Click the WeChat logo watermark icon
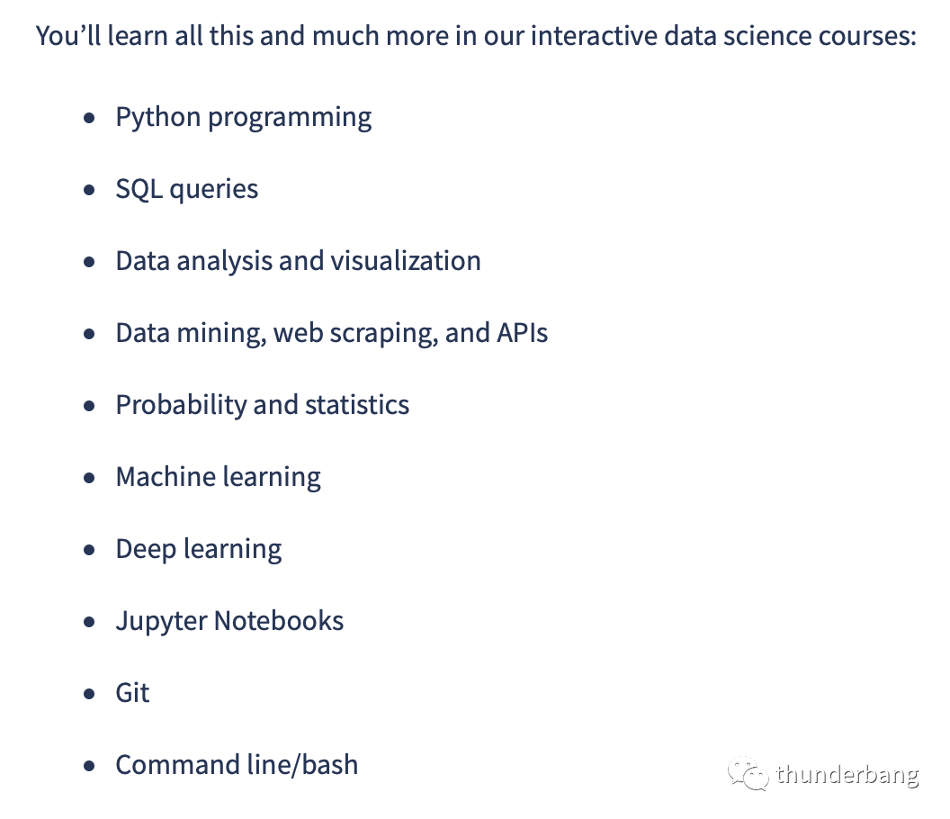The image size is (950, 819). click(748, 773)
